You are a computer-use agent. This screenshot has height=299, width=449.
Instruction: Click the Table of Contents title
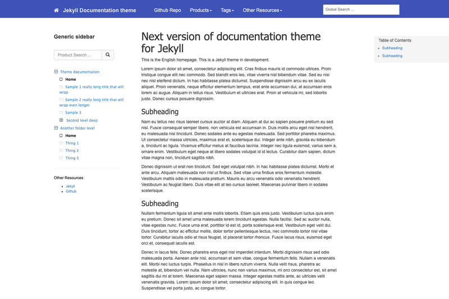(x=395, y=40)
